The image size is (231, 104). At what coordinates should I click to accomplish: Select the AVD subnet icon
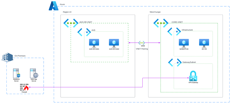pyautogui.click(x=84, y=32)
